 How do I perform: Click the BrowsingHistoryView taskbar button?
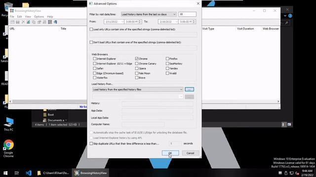90,173
